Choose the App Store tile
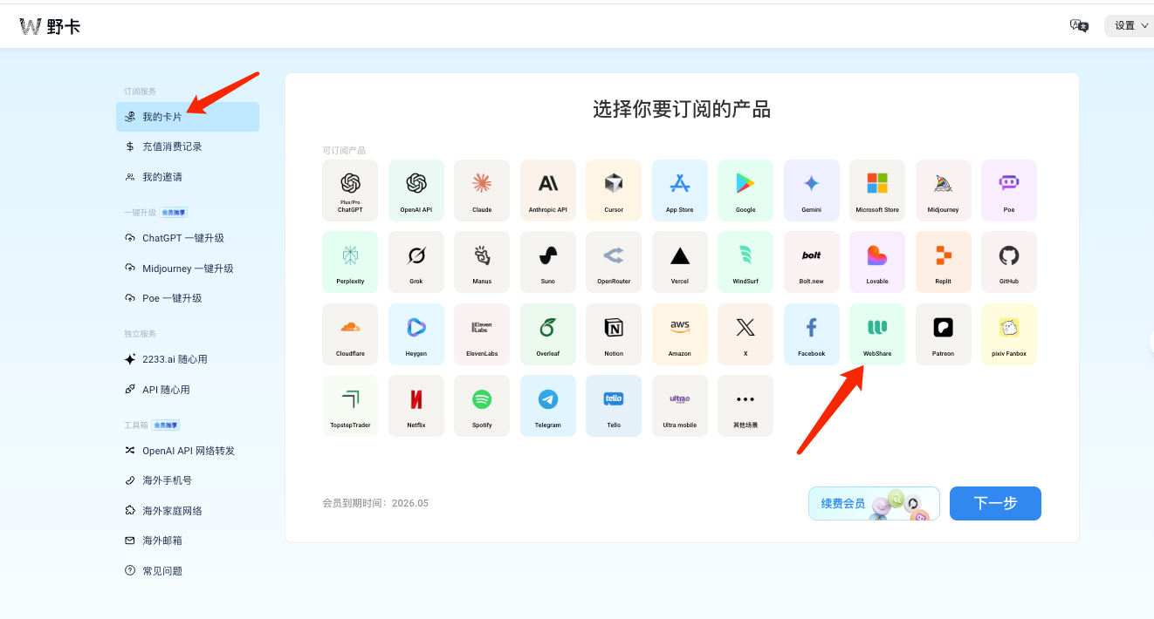This screenshot has width=1154, height=619. click(680, 190)
